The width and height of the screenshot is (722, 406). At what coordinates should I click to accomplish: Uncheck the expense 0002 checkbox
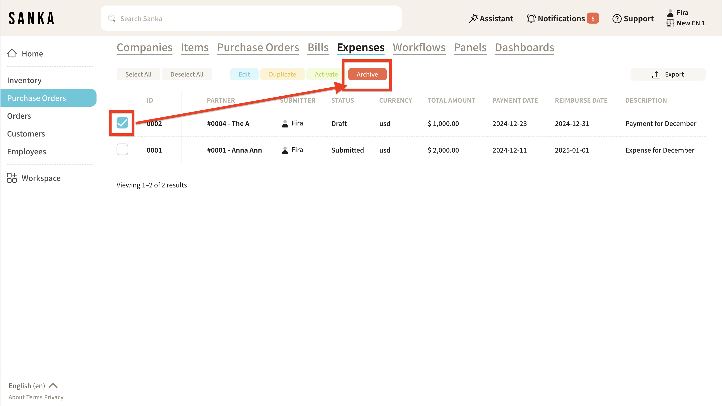point(122,123)
